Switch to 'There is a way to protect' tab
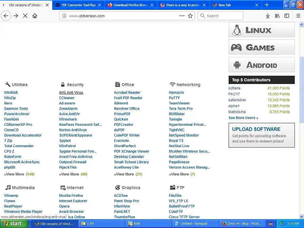304x228 pixels. 183,5
